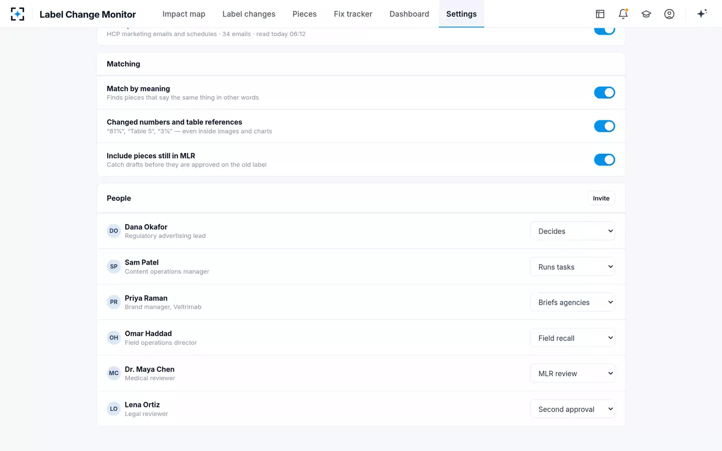Click Sam Patel's SP avatar
The height and width of the screenshot is (451, 722).
pos(114,267)
